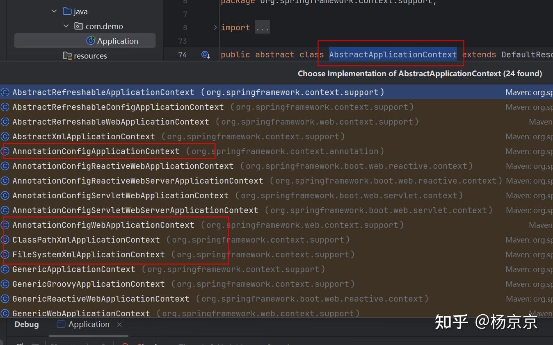Collapse the com.demo package chevron
Screen dimensions: 553x345
tap(66, 26)
